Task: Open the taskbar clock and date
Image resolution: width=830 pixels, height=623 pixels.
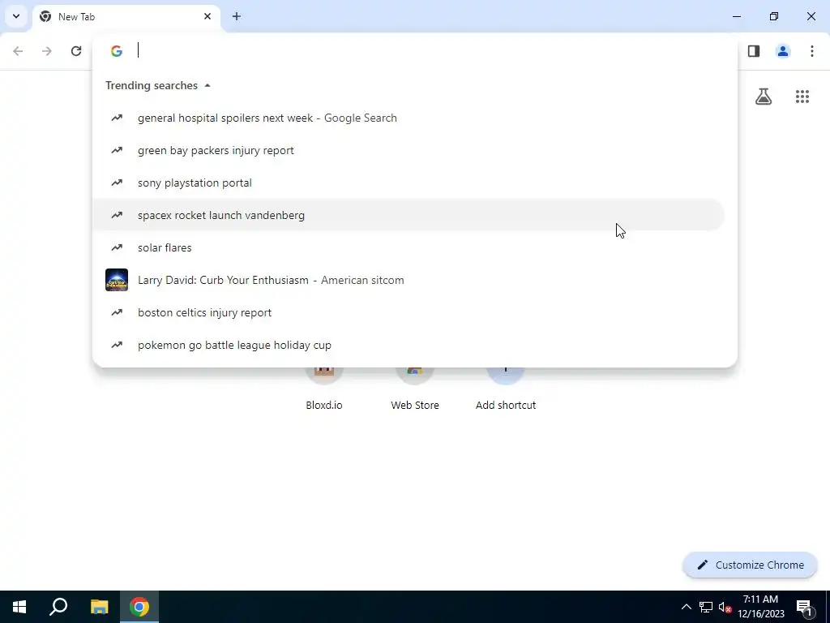Action: 760,607
